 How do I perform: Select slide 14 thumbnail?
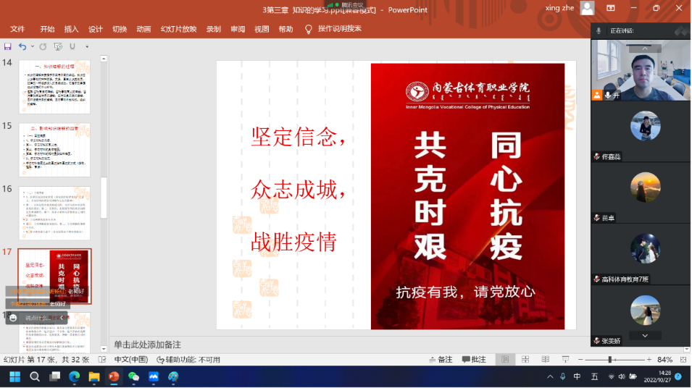pyautogui.click(x=54, y=87)
